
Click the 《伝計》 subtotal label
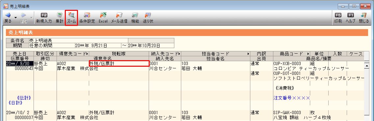coord(24,98)
